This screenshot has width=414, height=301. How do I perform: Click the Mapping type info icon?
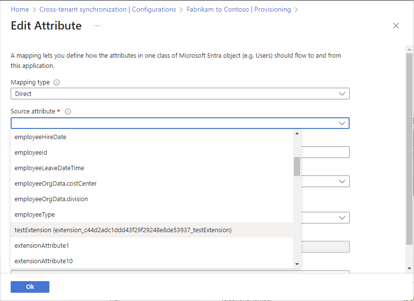pyautogui.click(x=57, y=82)
